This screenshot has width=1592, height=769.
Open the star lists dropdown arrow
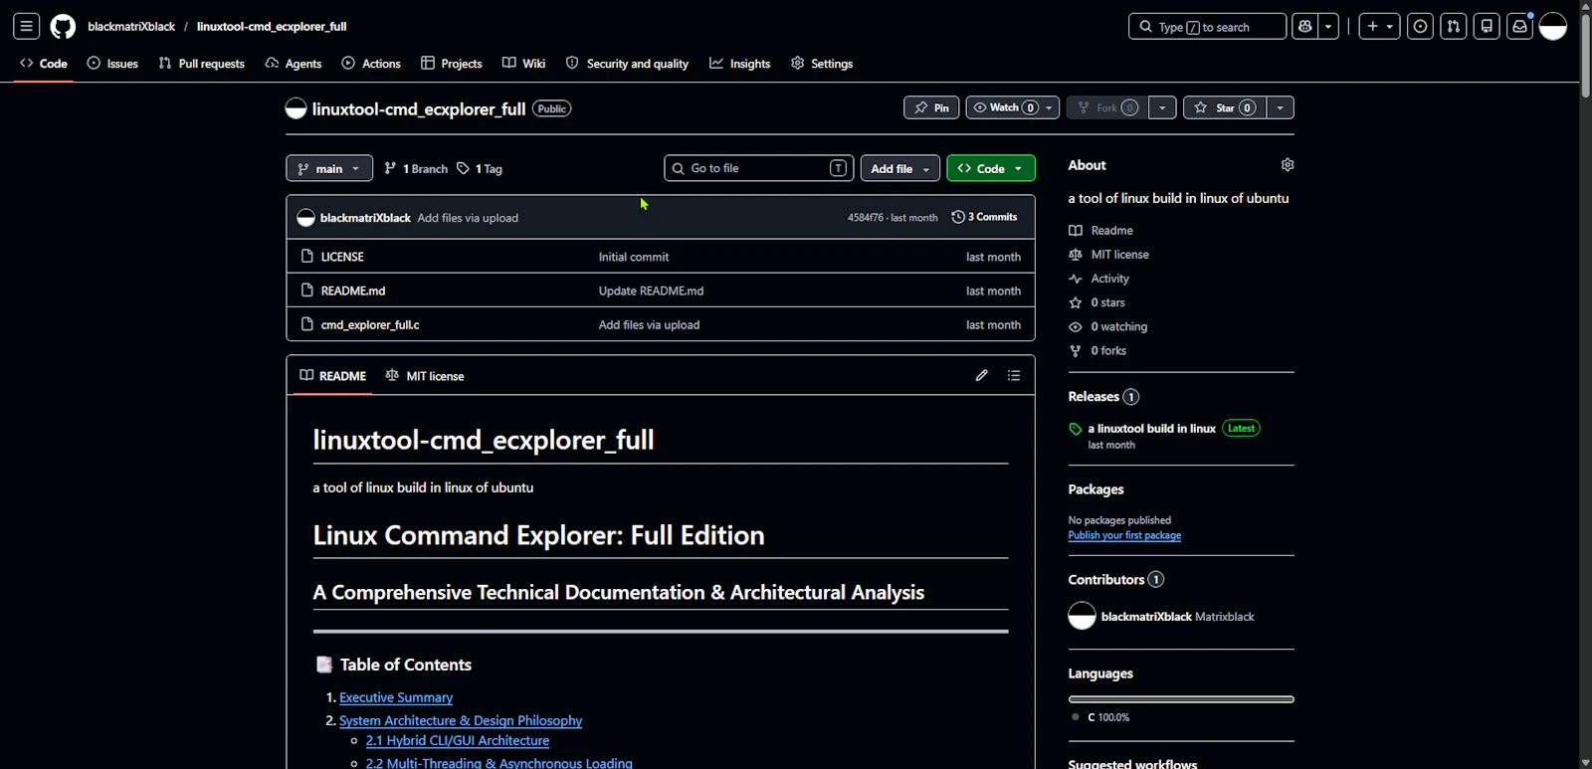(x=1281, y=107)
